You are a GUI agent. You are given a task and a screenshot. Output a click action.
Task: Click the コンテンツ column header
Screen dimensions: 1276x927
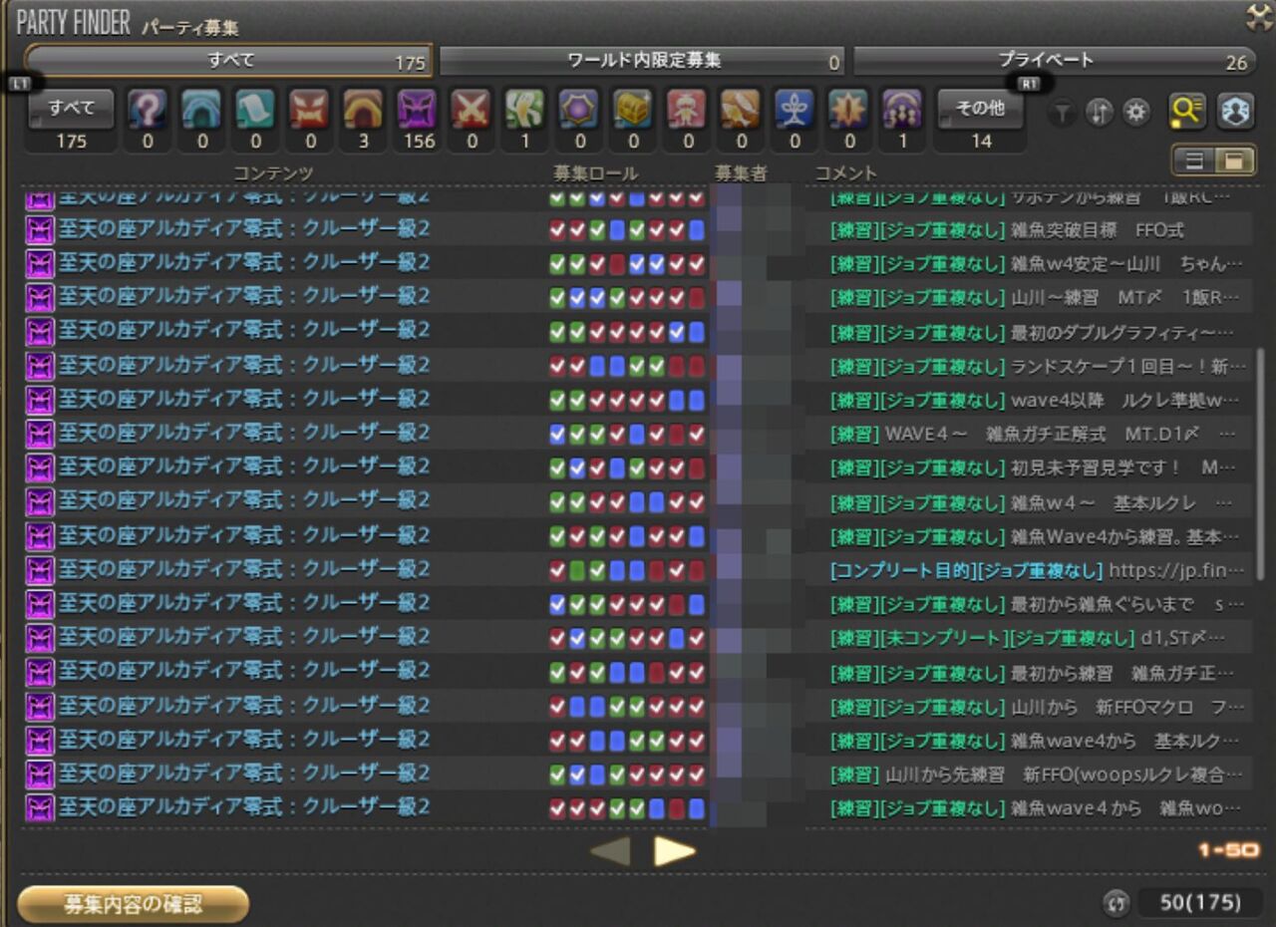273,173
